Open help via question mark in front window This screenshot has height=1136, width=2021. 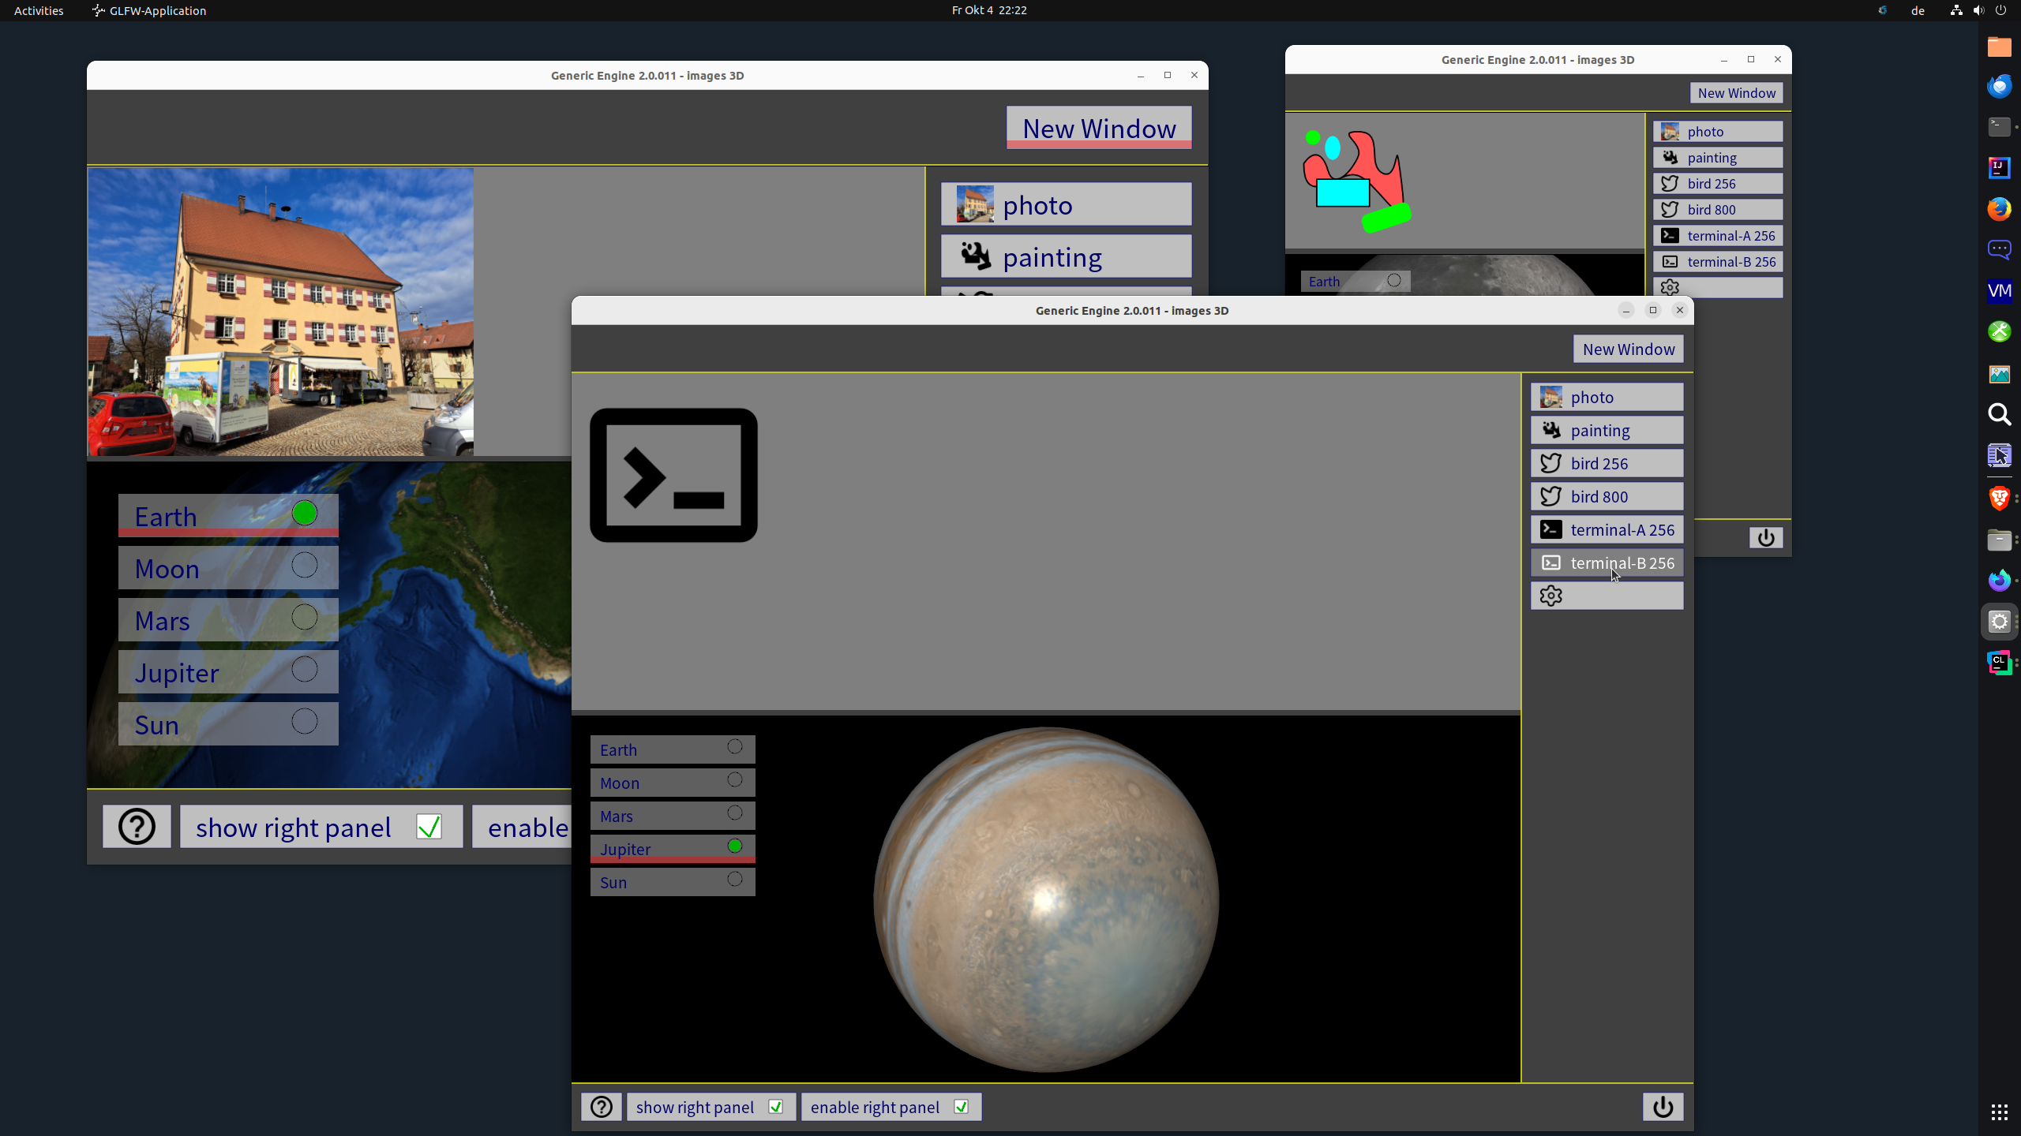pyautogui.click(x=602, y=1107)
